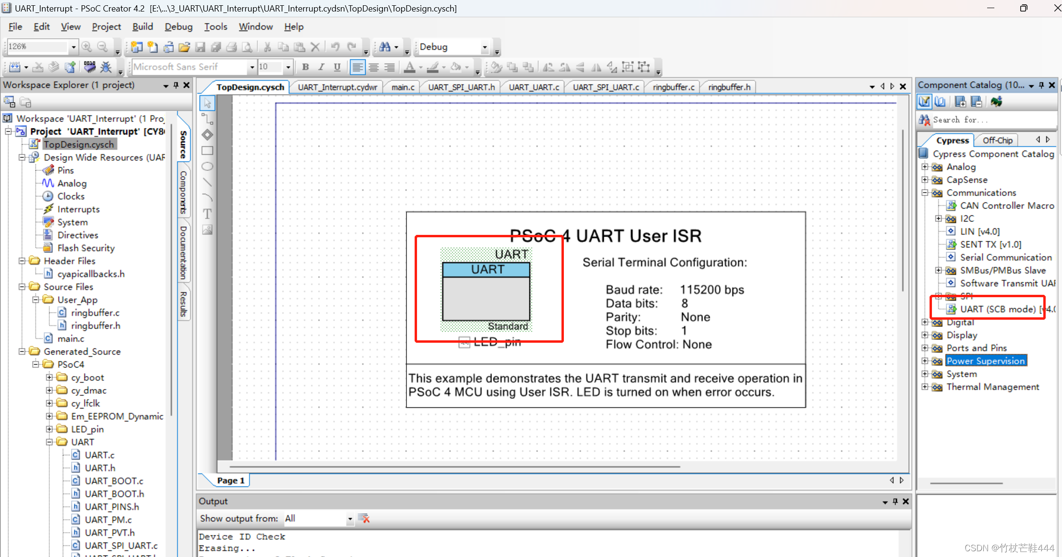The image size is (1062, 557).
Task: Open ringbuffer.c in Workspace Explorer
Action: [x=95, y=313]
